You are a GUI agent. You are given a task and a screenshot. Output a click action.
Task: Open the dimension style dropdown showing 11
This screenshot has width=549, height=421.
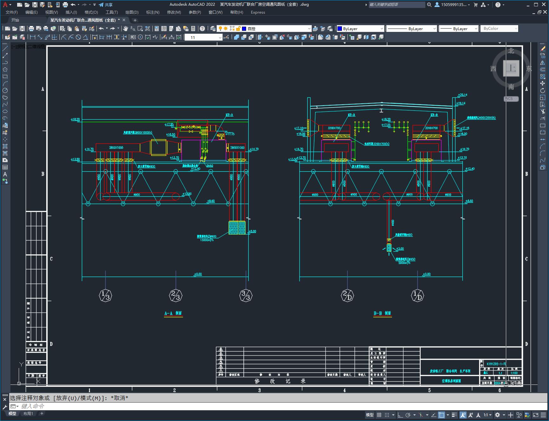coord(203,37)
